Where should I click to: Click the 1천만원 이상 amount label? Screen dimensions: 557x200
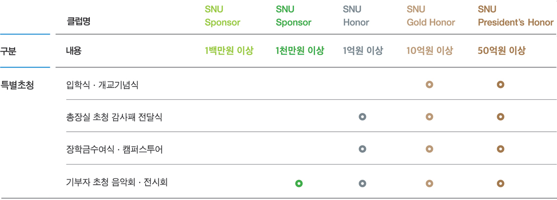[x=300, y=51]
